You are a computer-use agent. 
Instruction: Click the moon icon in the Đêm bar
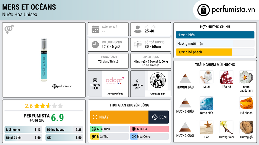click(x=155, y=117)
